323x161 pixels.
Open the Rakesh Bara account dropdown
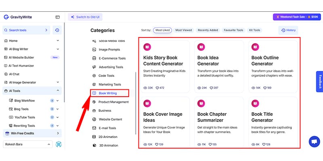[27, 144]
